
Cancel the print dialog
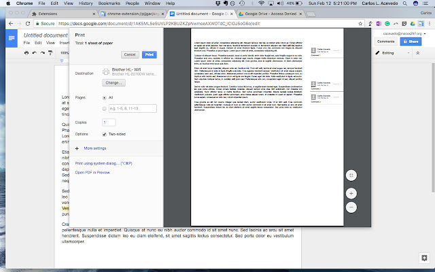130,54
